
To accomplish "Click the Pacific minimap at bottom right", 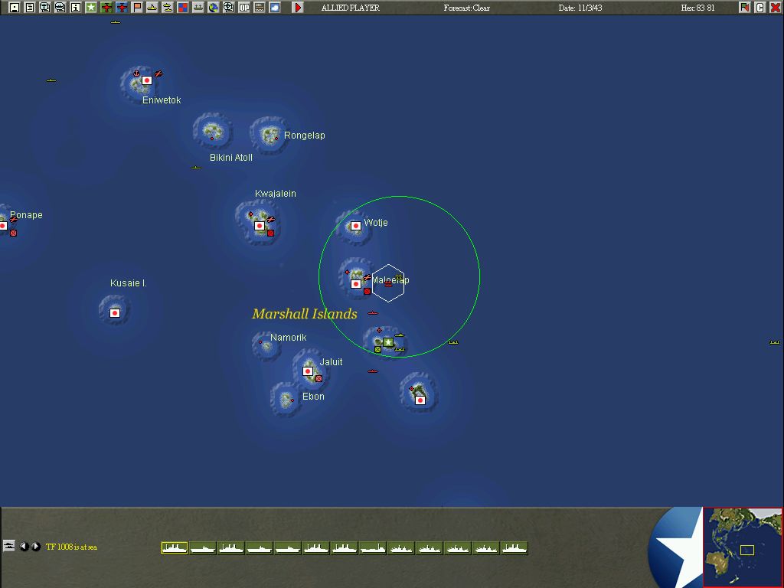I will tap(743, 547).
